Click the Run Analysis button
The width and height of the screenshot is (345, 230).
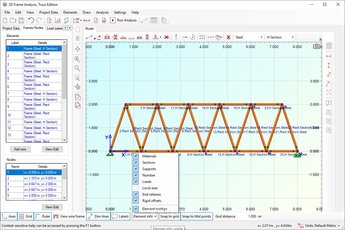click(x=123, y=20)
